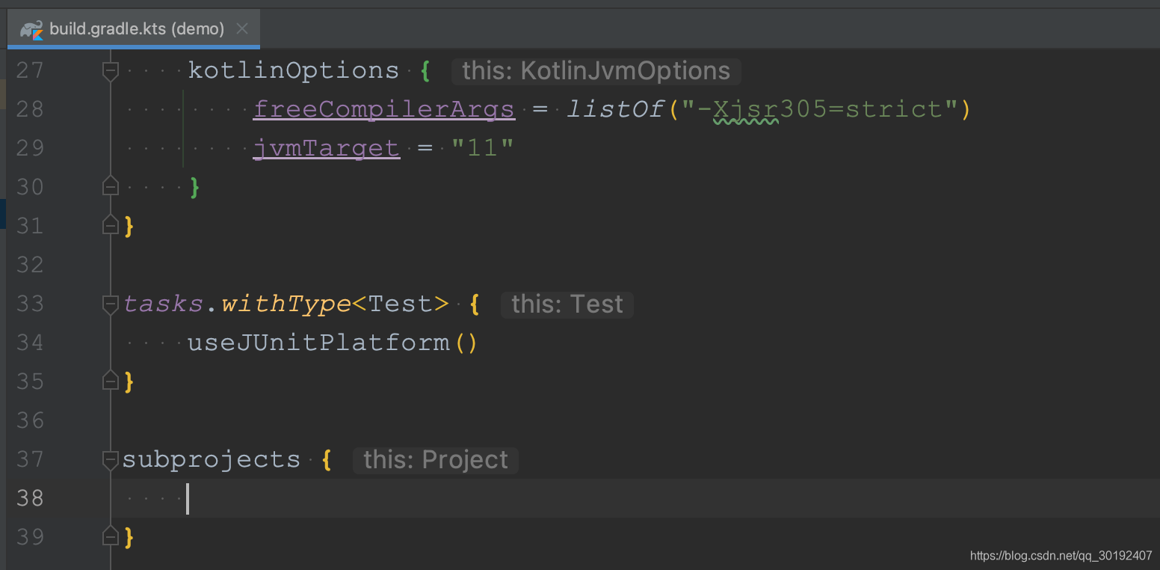The image size is (1160, 570).
Task: Click the freeCompilerArgs property name
Action: pyautogui.click(x=384, y=109)
